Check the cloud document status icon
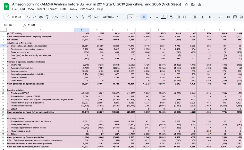This screenshot has height=150, width=244. [x=199, y=4]
